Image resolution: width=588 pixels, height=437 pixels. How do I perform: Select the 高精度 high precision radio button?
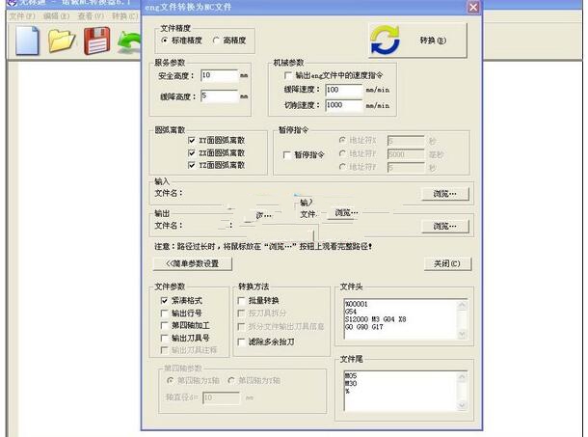coord(216,41)
